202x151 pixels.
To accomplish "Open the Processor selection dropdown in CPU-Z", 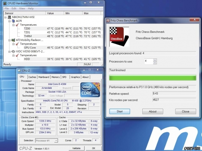I will (56, 141).
